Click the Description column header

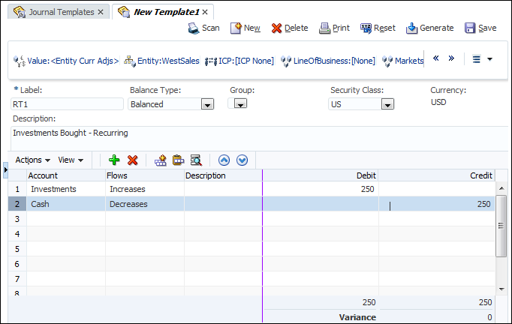pos(224,175)
